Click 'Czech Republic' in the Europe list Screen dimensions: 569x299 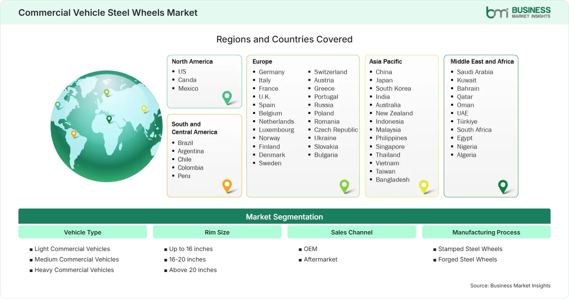pos(336,130)
